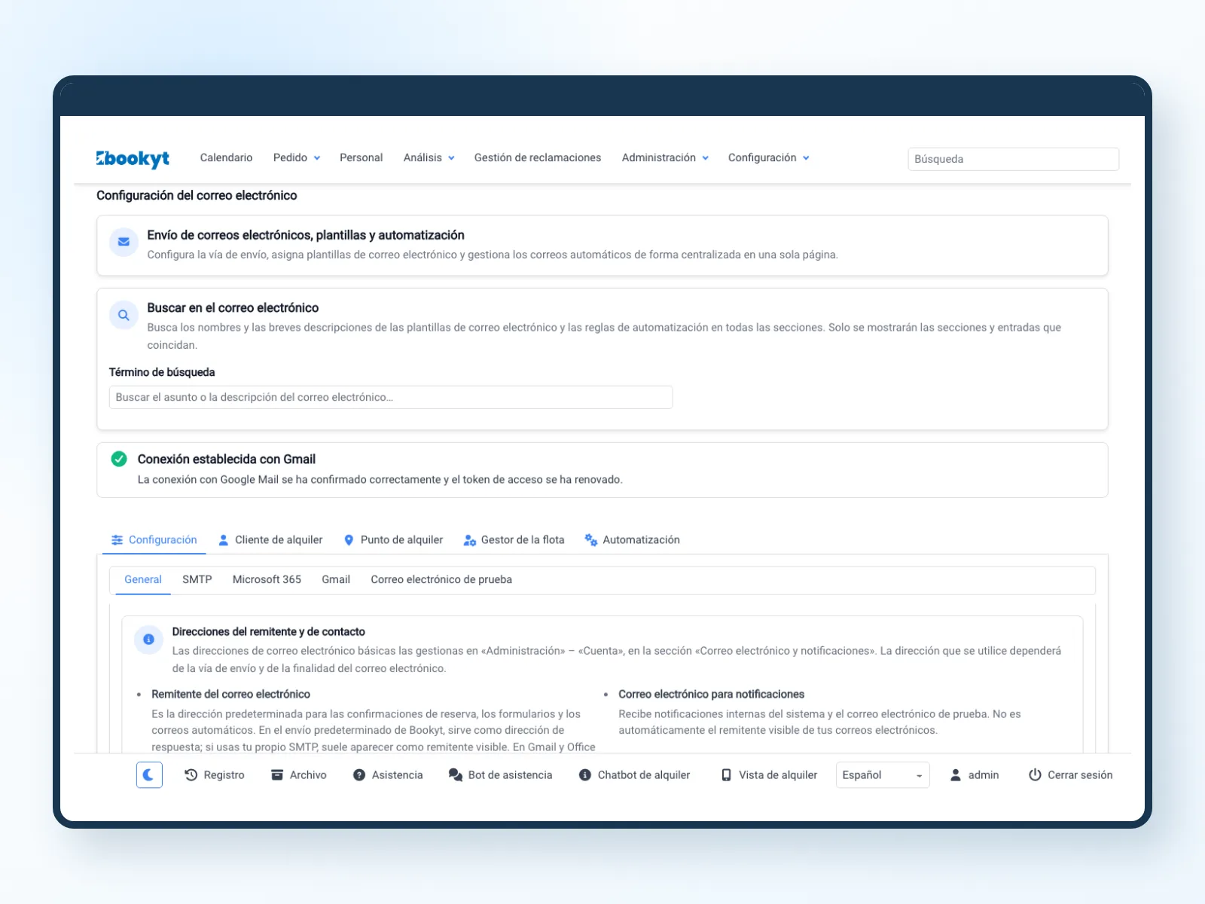
Task: Click the Chatbot de alquiler info icon
Action: pyautogui.click(x=585, y=774)
